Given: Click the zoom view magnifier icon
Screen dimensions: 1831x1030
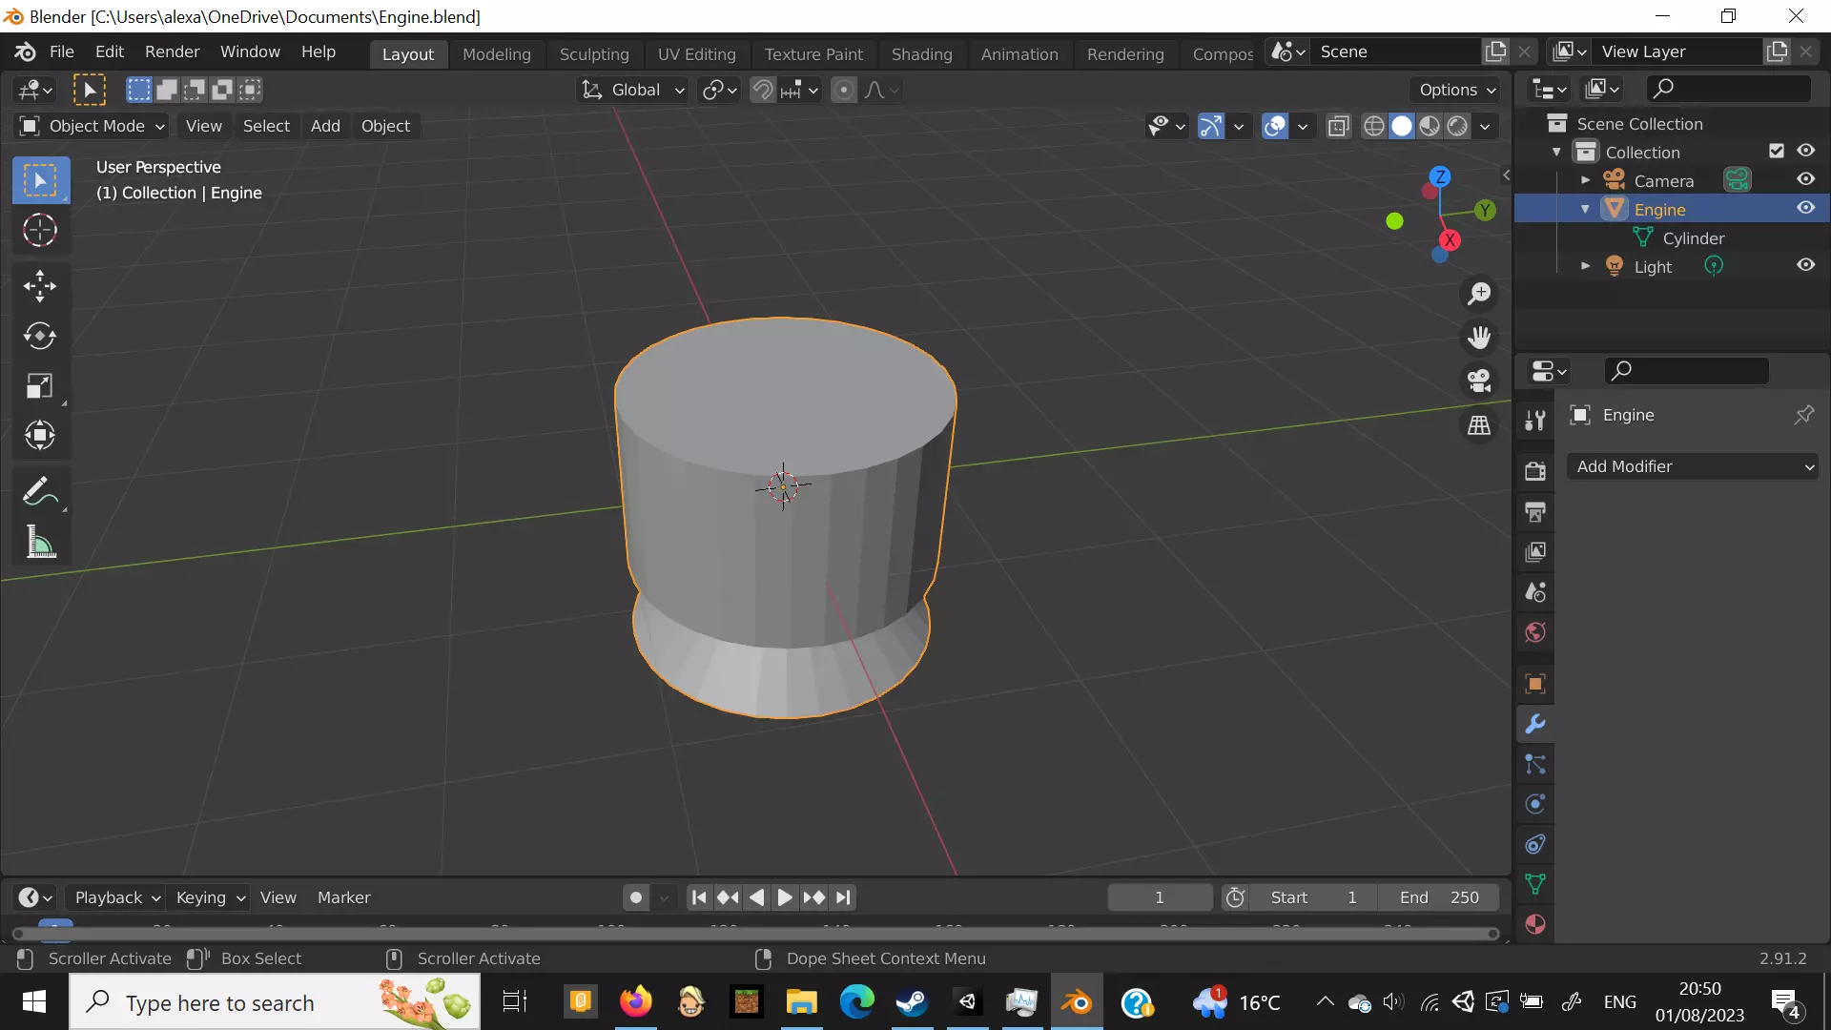Looking at the screenshot, I should [1479, 294].
